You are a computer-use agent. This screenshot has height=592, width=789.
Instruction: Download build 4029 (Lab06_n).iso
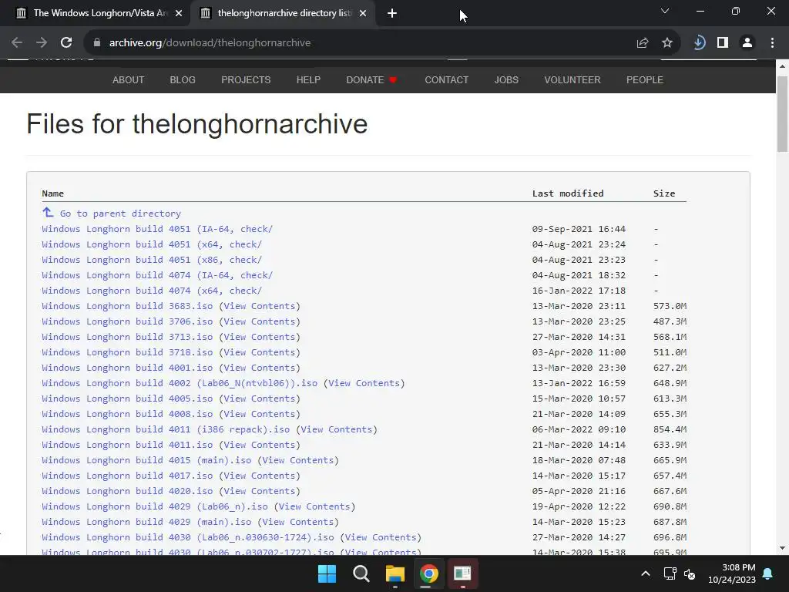tap(154, 506)
